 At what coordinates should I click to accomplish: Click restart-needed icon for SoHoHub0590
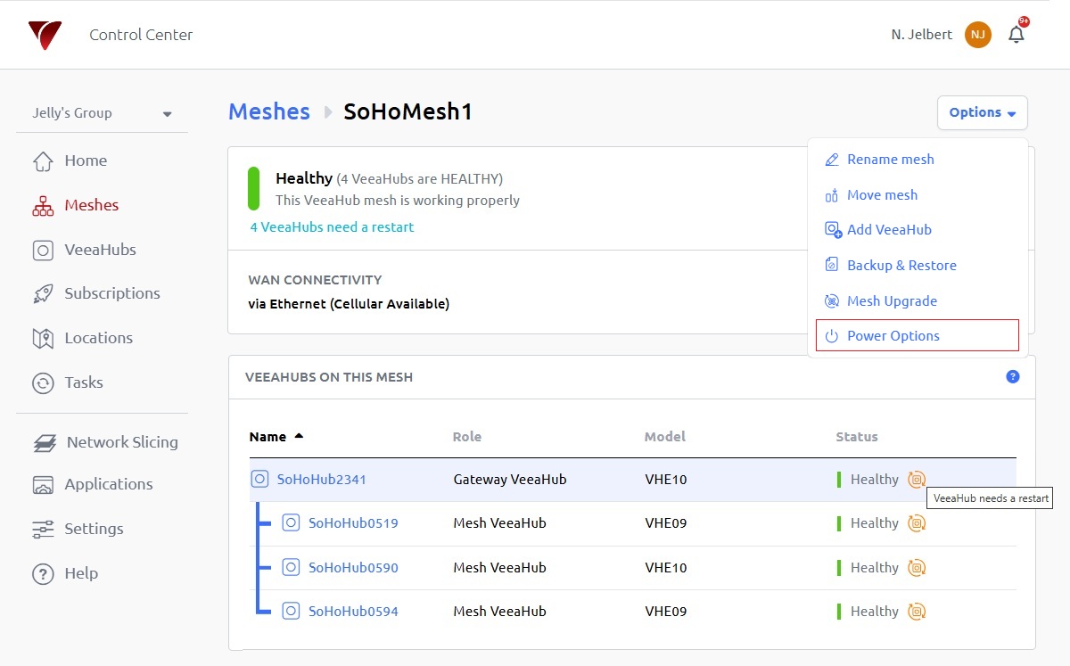(x=917, y=567)
